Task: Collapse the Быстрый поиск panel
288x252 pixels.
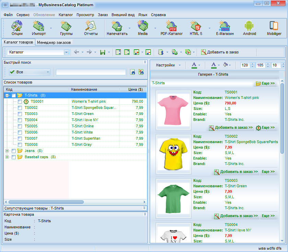Action: click(x=145, y=62)
